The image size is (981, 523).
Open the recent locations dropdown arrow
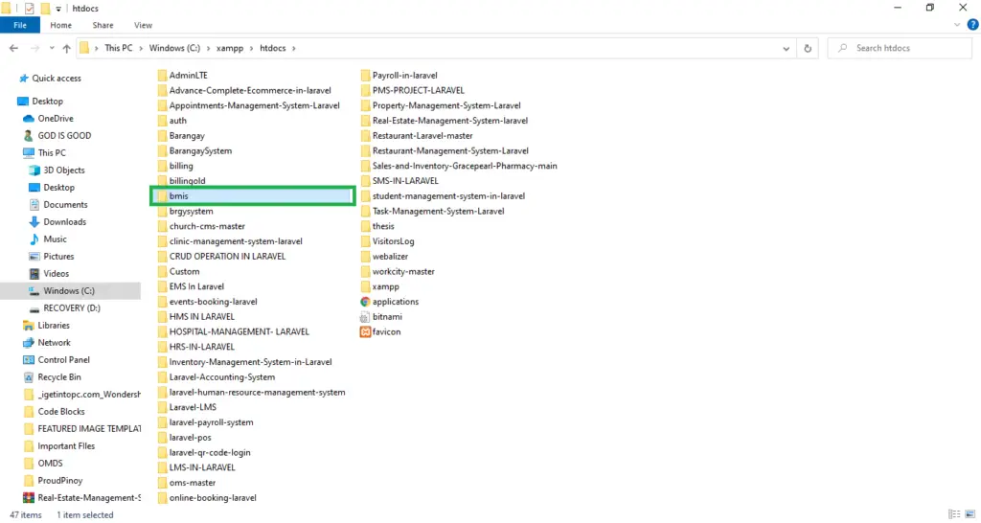50,48
